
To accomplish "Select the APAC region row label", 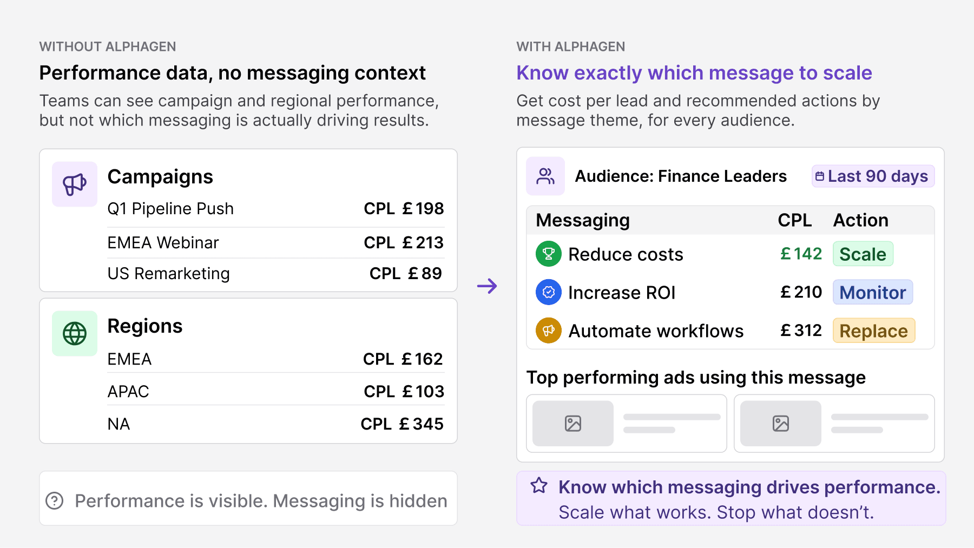I will [128, 392].
